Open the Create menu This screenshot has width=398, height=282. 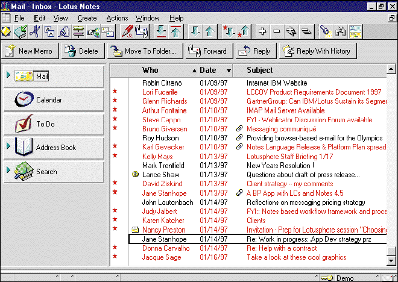tap(87, 18)
